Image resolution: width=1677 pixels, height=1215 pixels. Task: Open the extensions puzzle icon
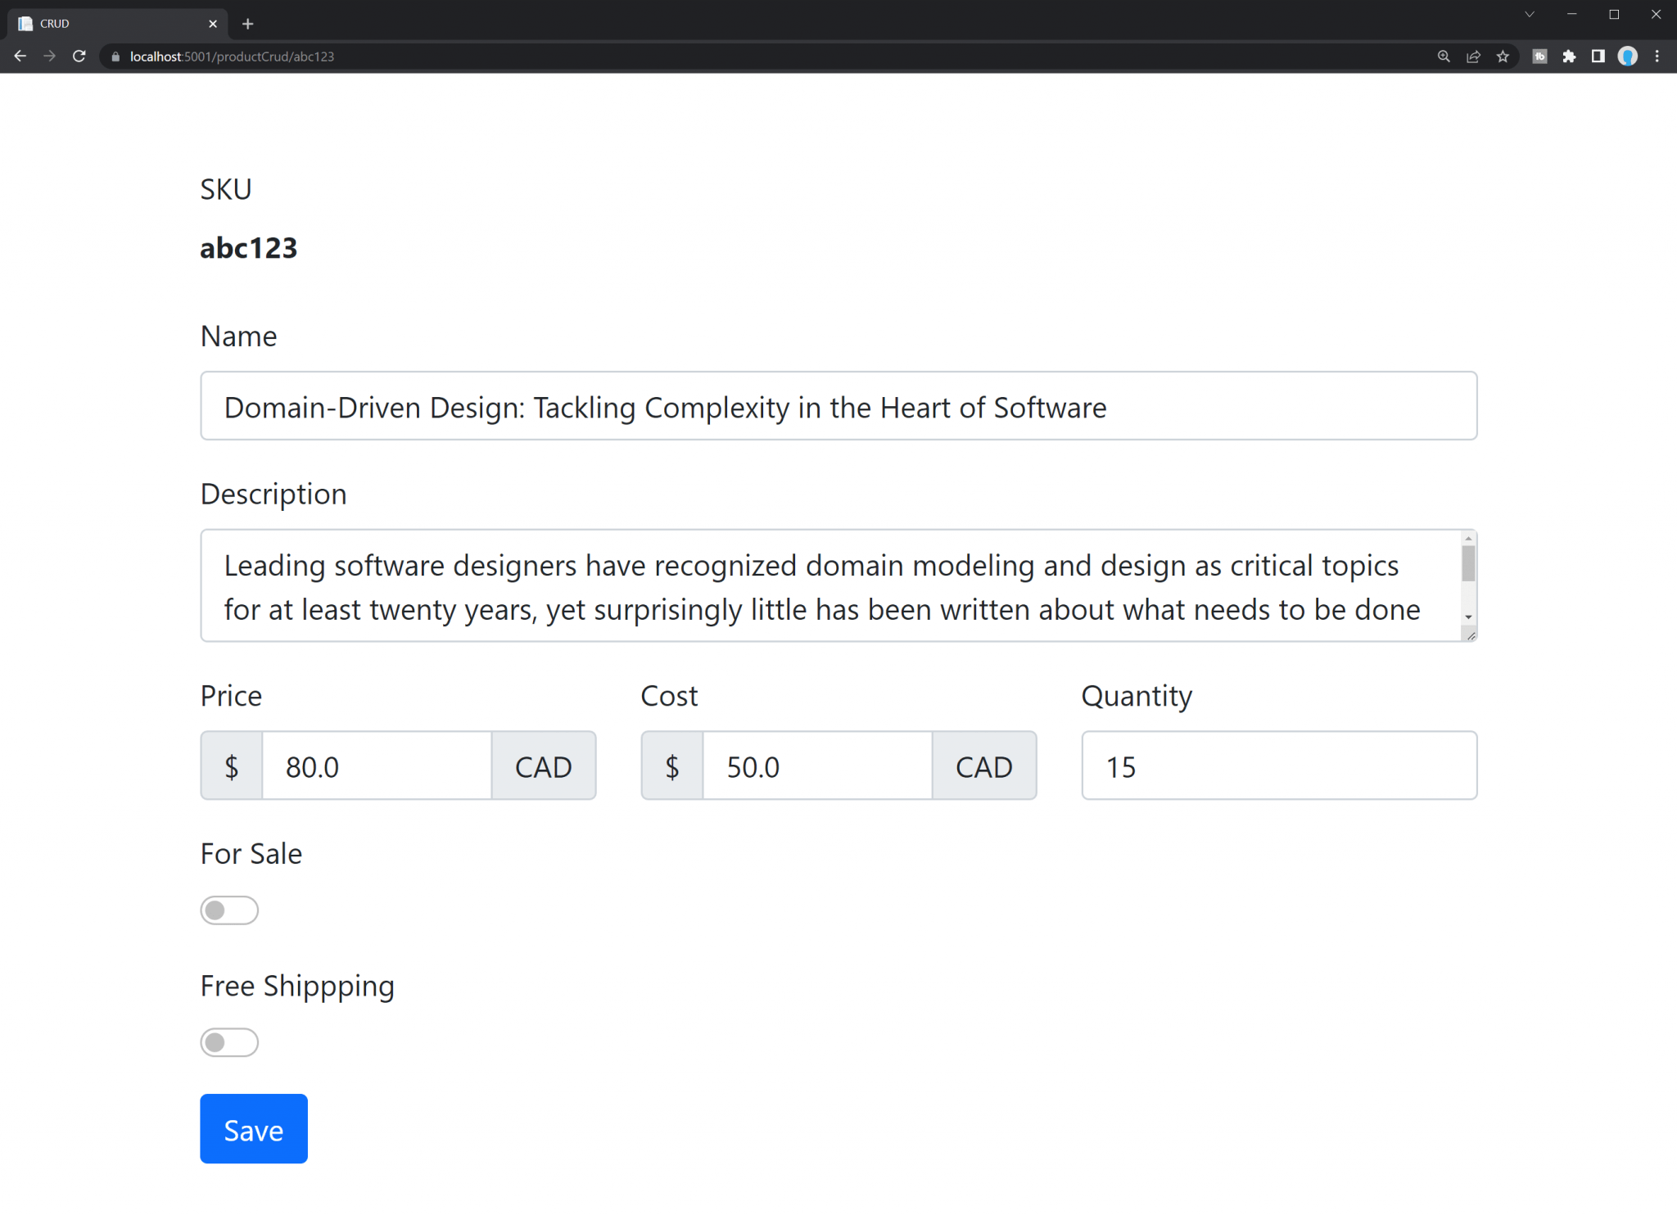(1569, 56)
